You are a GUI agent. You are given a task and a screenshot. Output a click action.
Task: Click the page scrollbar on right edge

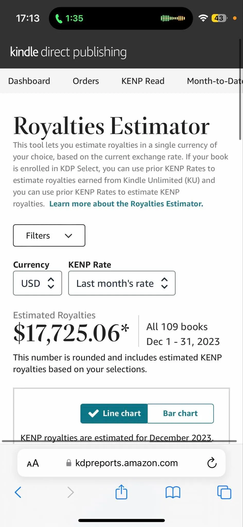pos(240,89)
